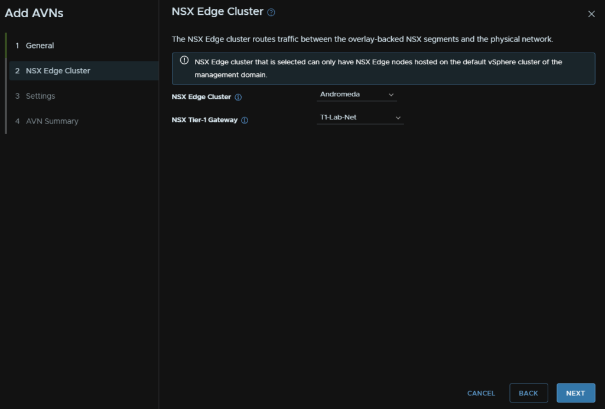Click the 'NSX Edge Cluster' field label
605x409 pixels.
tap(201, 97)
